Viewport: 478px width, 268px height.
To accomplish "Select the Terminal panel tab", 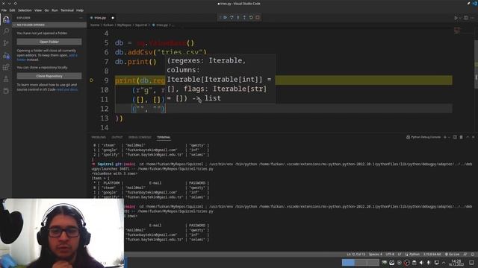I will click(x=164, y=137).
